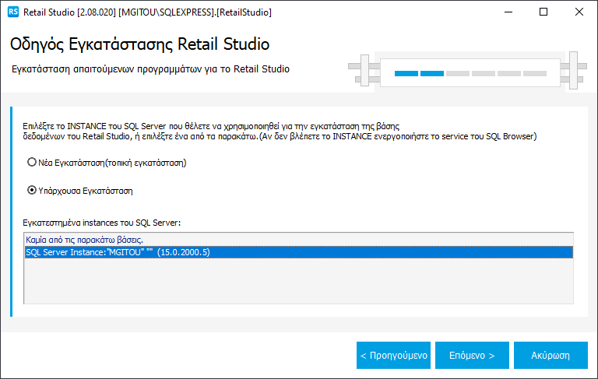Select the Νέα Εγκατάσταση radio button

(x=31, y=163)
